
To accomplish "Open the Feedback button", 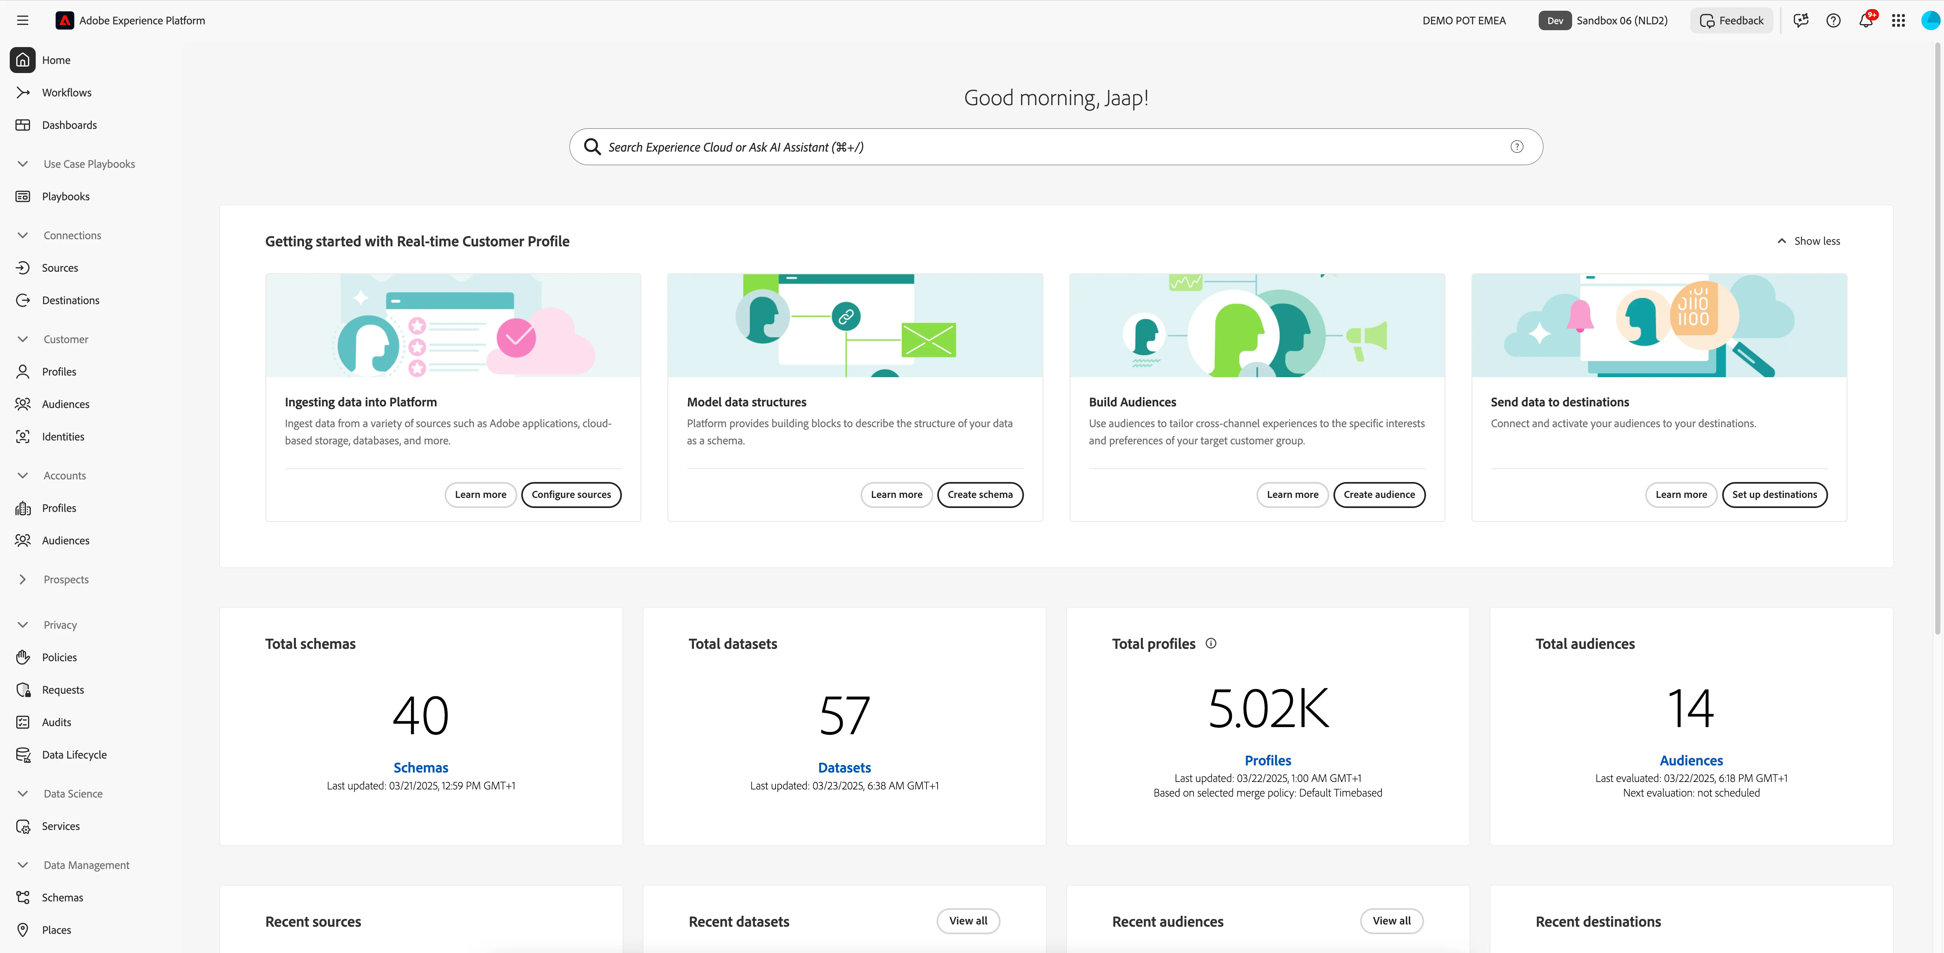I will 1731,20.
